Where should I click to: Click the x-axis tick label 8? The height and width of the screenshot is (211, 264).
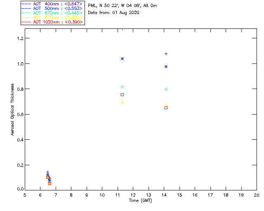pyautogui.click(x=71, y=195)
